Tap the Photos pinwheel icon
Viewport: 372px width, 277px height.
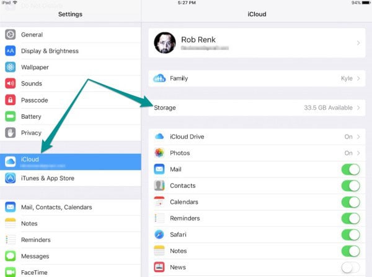(x=159, y=153)
